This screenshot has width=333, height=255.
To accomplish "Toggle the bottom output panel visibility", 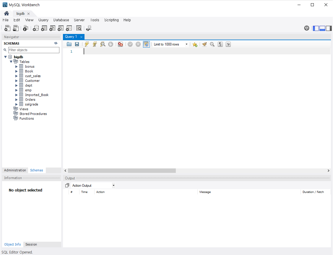I will (322, 28).
